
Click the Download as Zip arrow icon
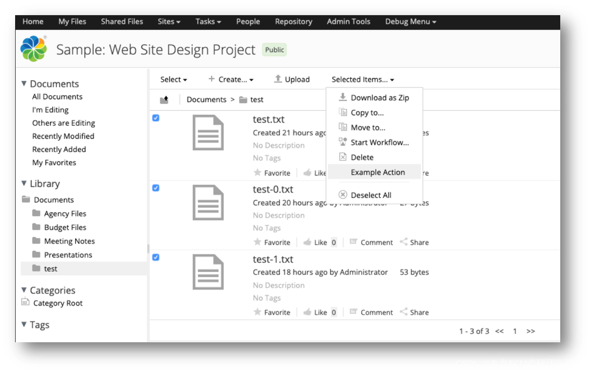pos(343,98)
